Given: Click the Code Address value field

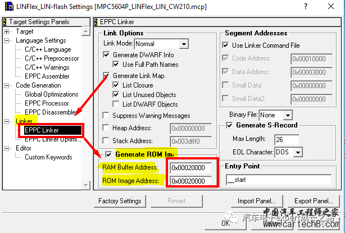Looking at the screenshot, I should pos(311,59).
